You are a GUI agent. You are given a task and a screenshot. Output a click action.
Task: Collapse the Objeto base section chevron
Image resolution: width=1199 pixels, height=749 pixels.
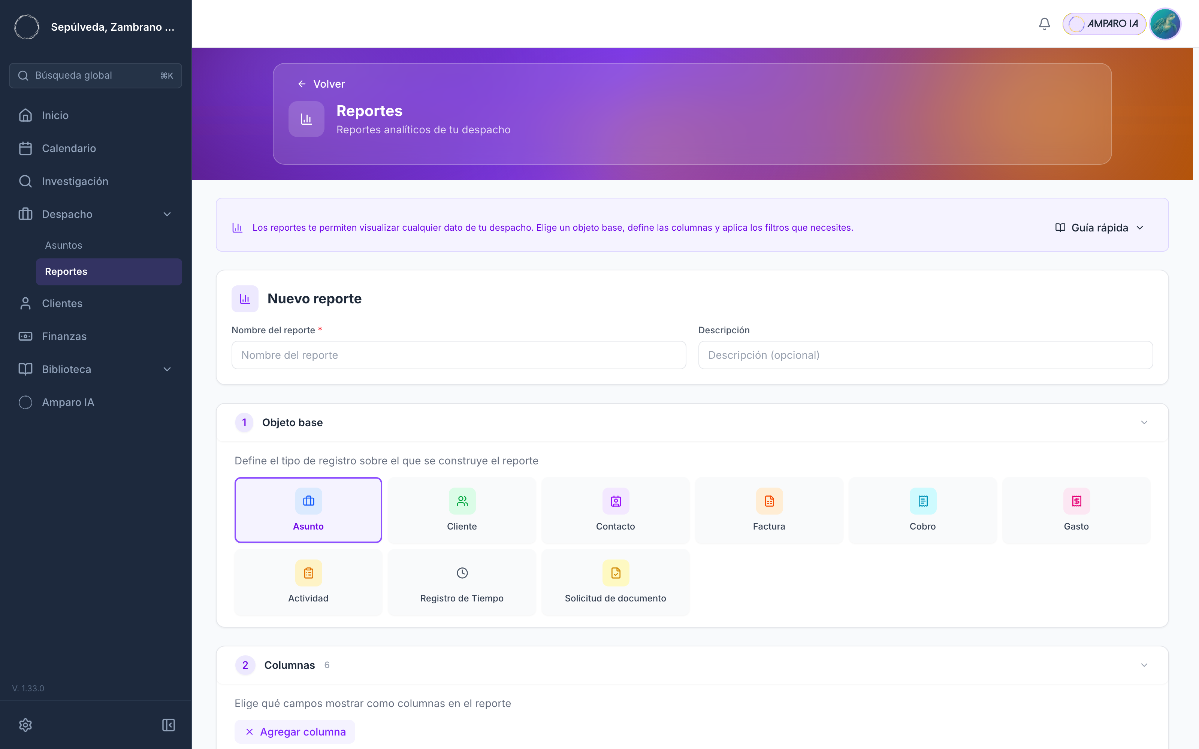[x=1144, y=422]
